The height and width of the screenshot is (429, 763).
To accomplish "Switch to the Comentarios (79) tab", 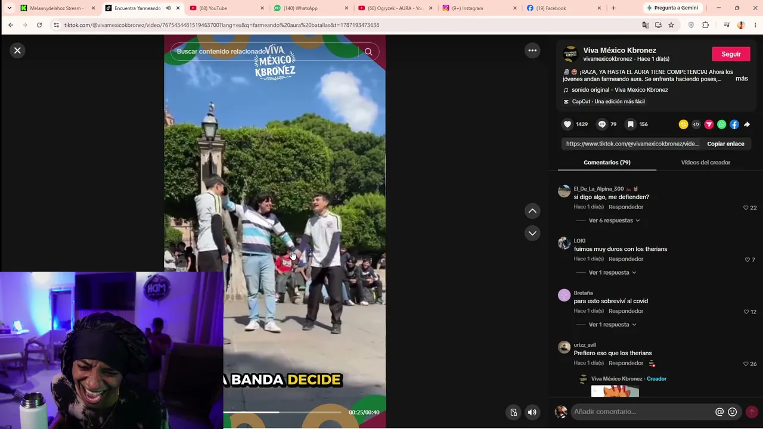I will [x=607, y=162].
